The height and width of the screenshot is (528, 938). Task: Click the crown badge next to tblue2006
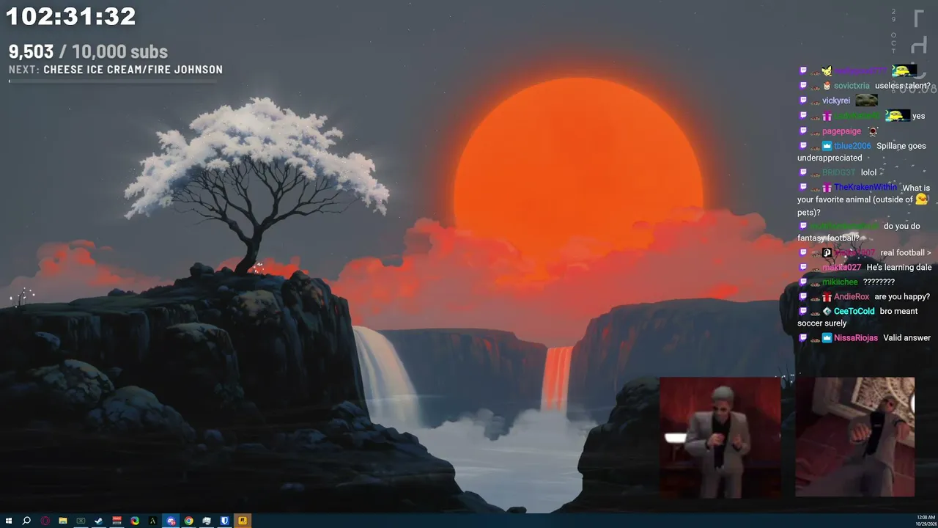coord(827,146)
